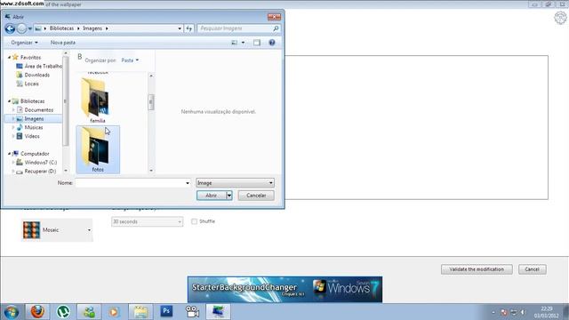Collapse the Computador tree section
The image size is (569, 320).
click(10, 154)
